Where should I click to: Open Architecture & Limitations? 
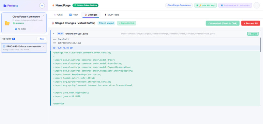click(x=235, y=5)
